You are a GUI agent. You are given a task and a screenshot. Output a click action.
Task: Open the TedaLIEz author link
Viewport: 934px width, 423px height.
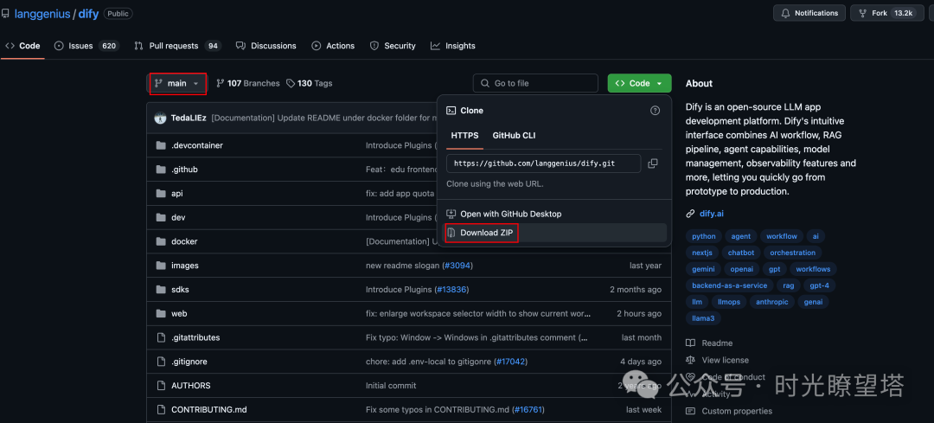coord(189,118)
